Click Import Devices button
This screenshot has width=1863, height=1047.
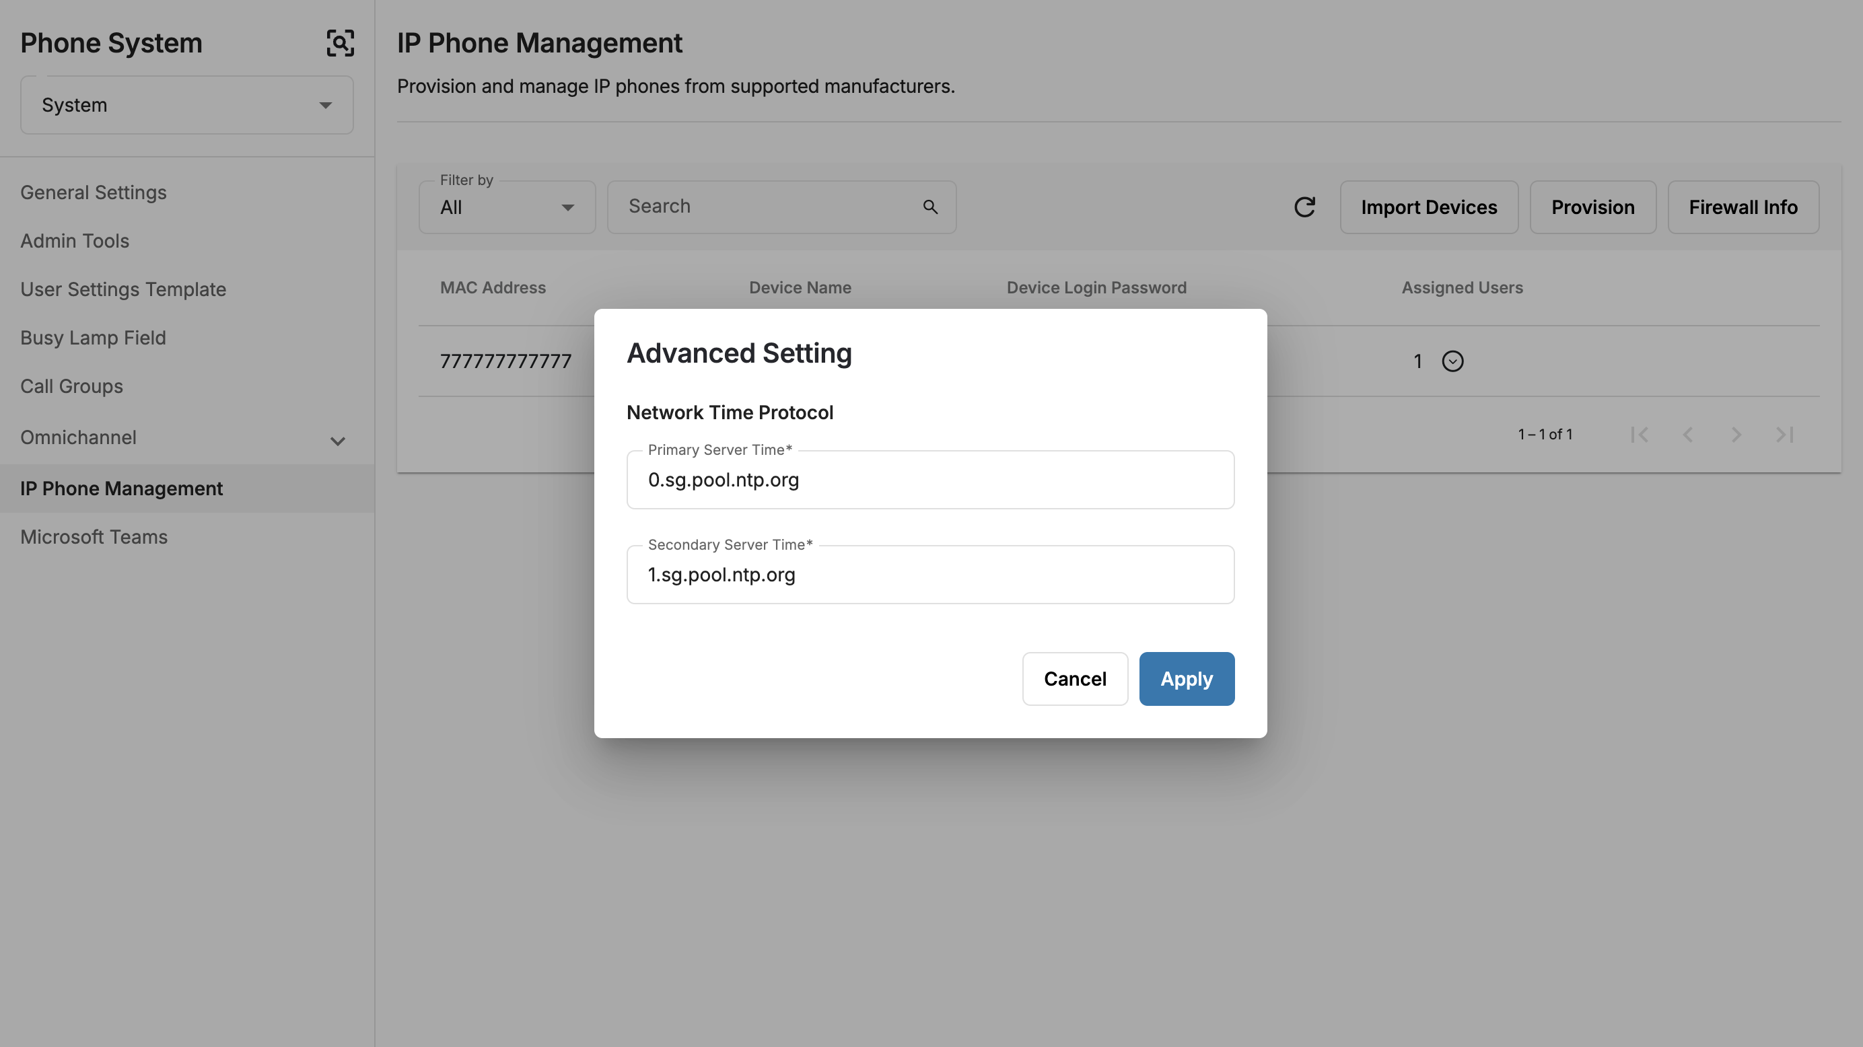pyautogui.click(x=1428, y=207)
